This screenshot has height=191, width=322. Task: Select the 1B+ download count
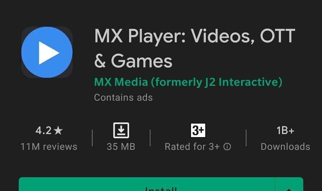[x=285, y=130]
